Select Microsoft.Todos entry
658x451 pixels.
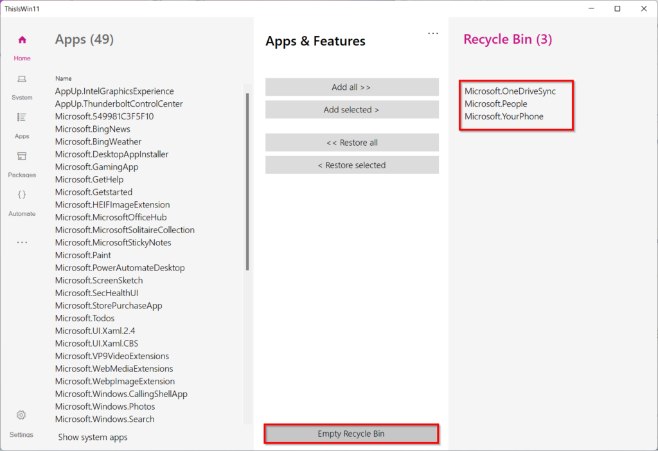click(x=84, y=318)
